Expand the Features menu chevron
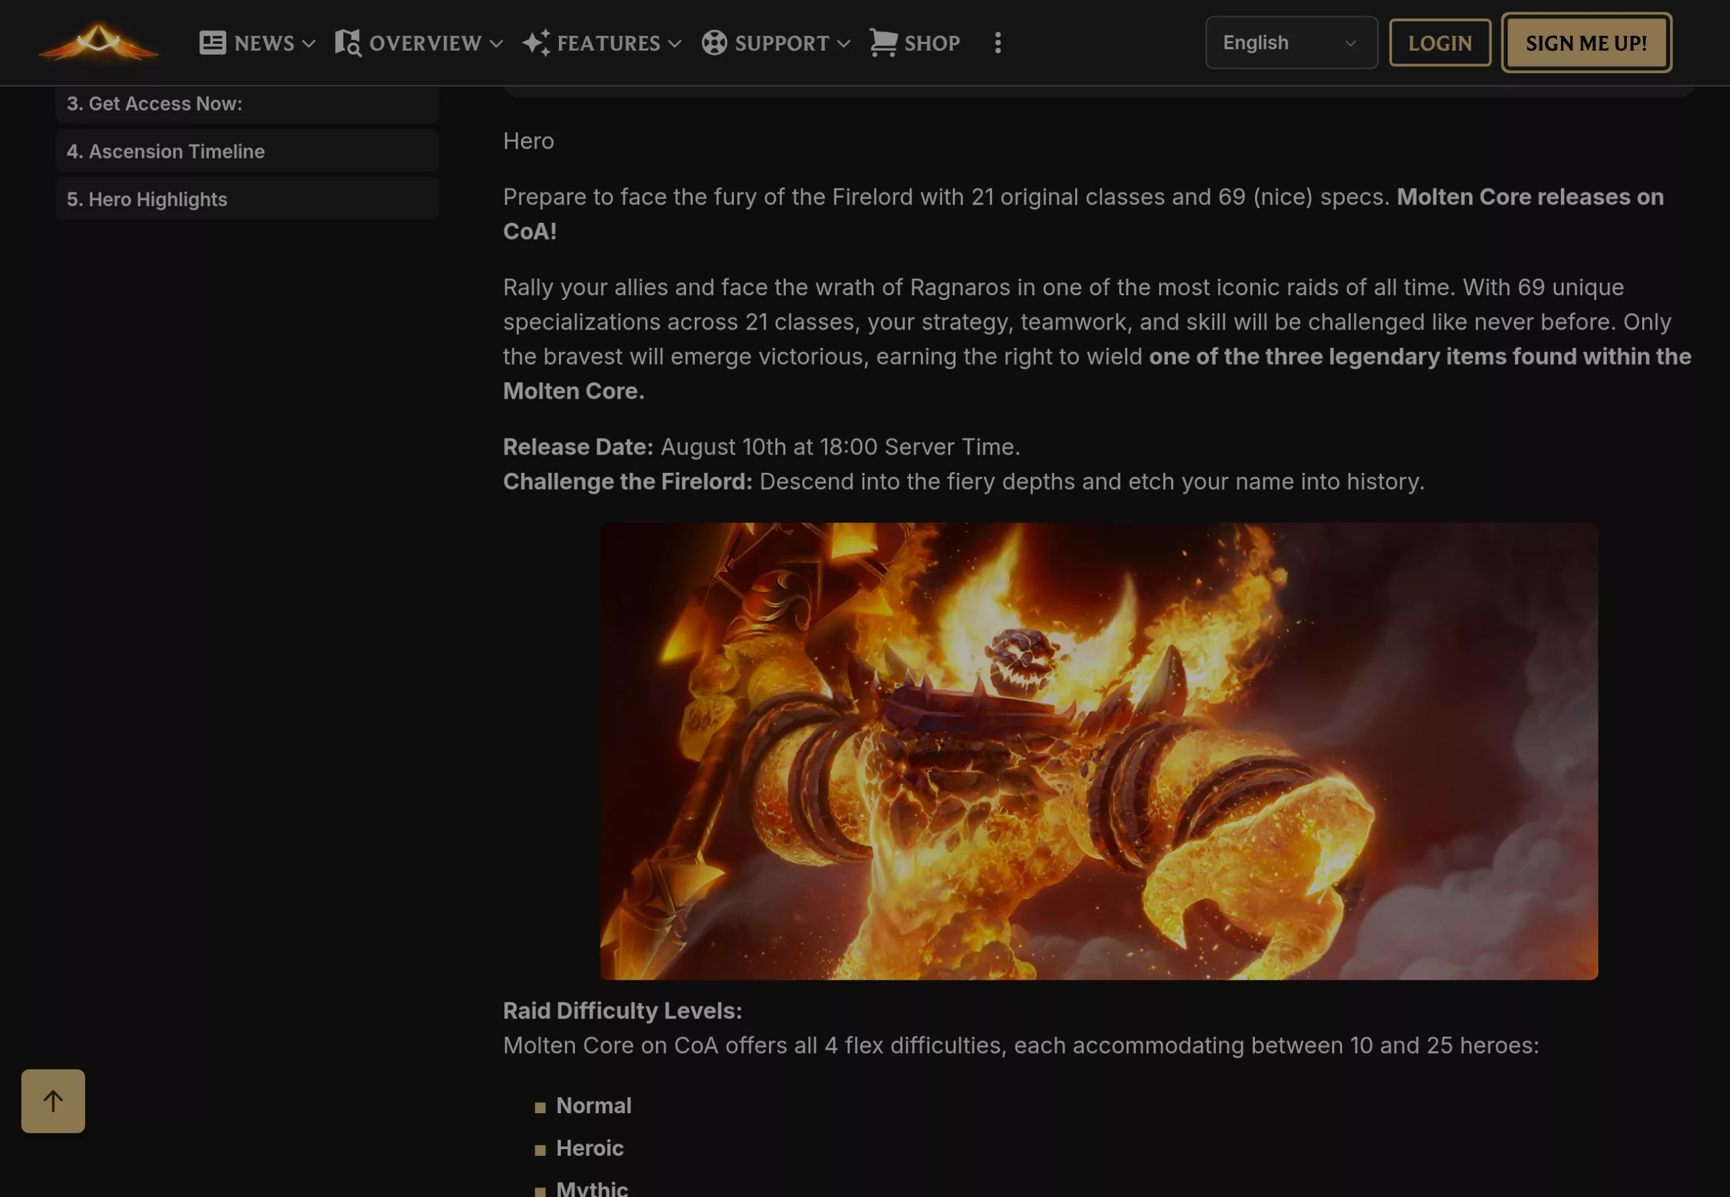Image resolution: width=1730 pixels, height=1197 pixels. point(674,43)
